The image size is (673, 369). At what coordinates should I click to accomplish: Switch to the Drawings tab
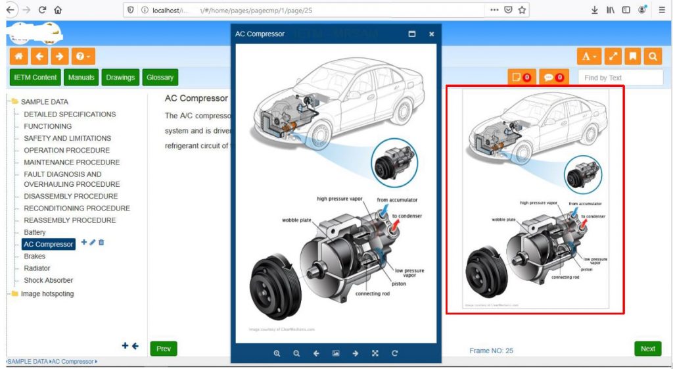120,78
